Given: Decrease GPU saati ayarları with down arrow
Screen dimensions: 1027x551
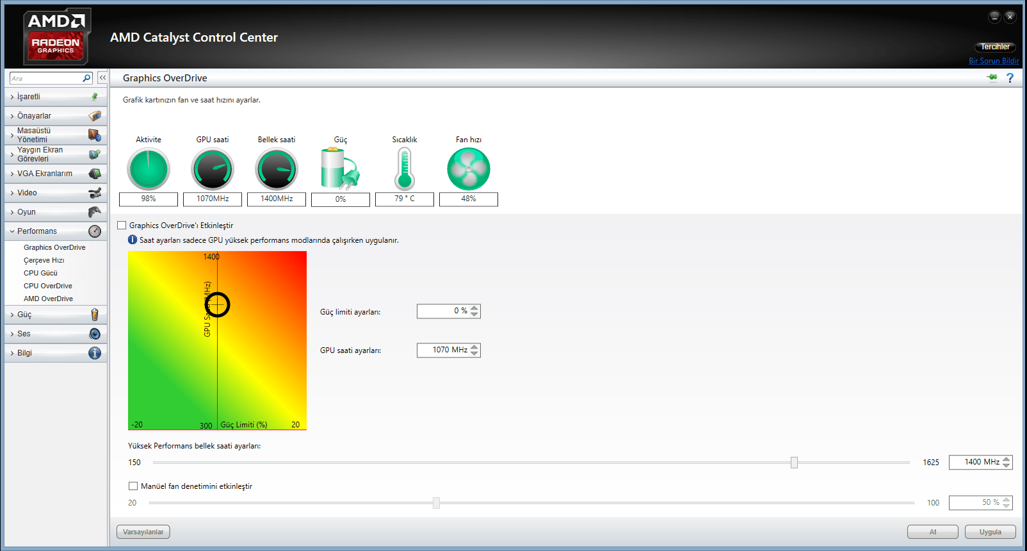Looking at the screenshot, I should 474,353.
